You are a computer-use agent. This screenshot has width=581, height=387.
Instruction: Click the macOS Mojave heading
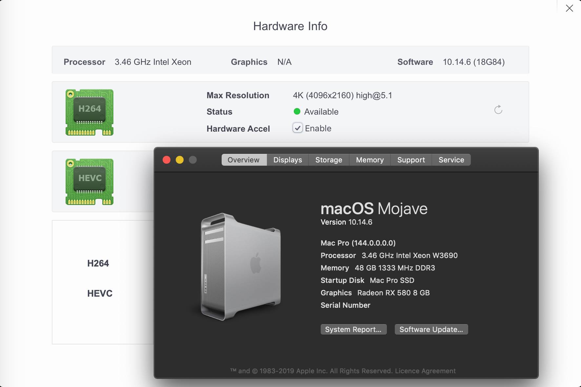coord(374,209)
